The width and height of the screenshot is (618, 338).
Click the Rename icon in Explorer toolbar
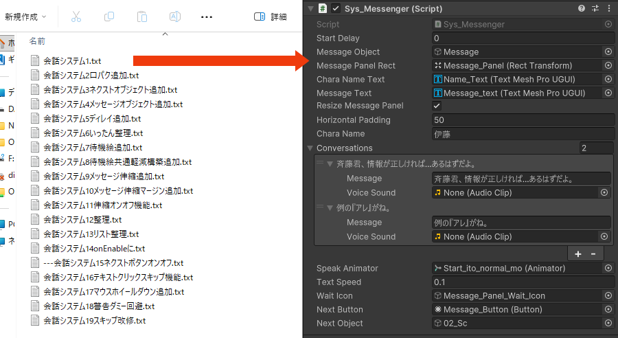175,16
